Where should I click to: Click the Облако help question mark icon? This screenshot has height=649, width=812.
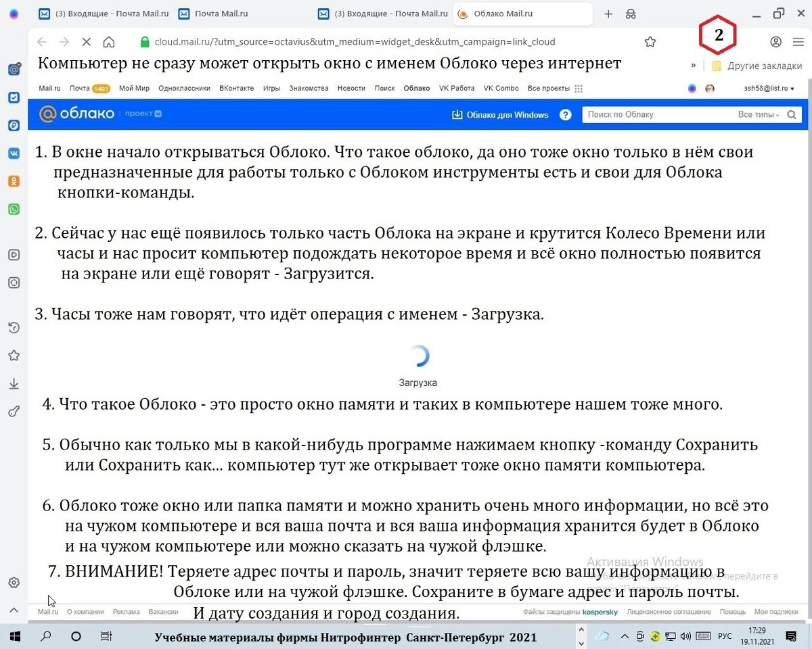(566, 114)
